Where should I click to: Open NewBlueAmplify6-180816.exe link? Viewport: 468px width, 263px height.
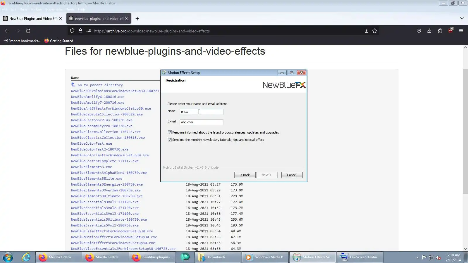97,97
